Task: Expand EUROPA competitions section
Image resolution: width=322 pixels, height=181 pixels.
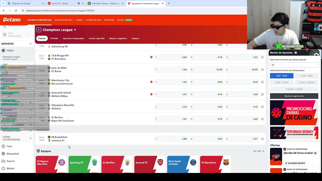Action: coord(30,110)
